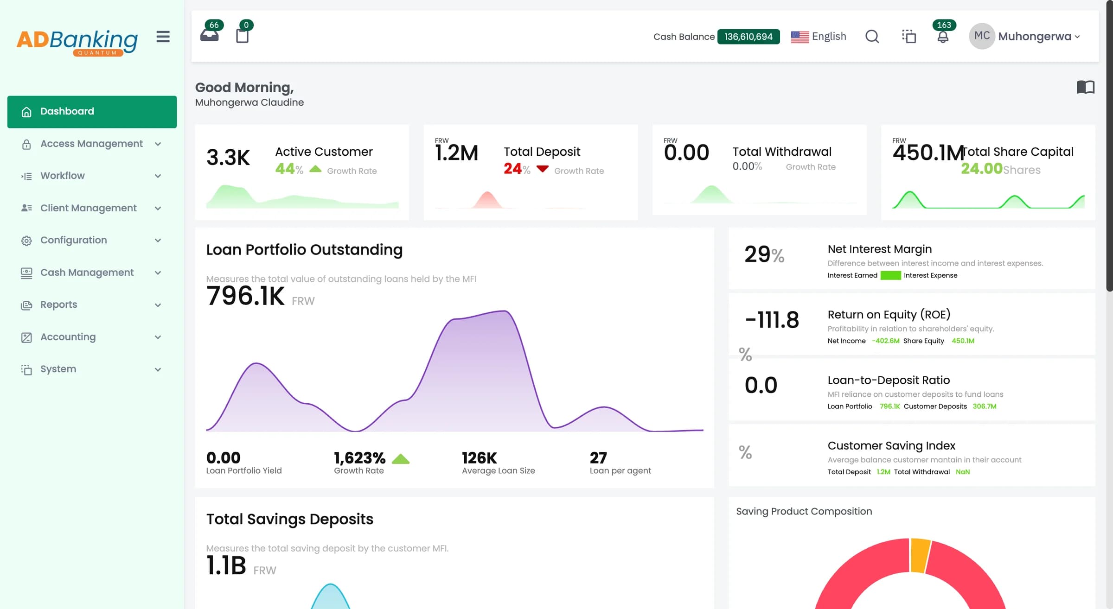Image resolution: width=1113 pixels, height=609 pixels.
Task: Click the Dashboard home icon
Action: pyautogui.click(x=26, y=112)
